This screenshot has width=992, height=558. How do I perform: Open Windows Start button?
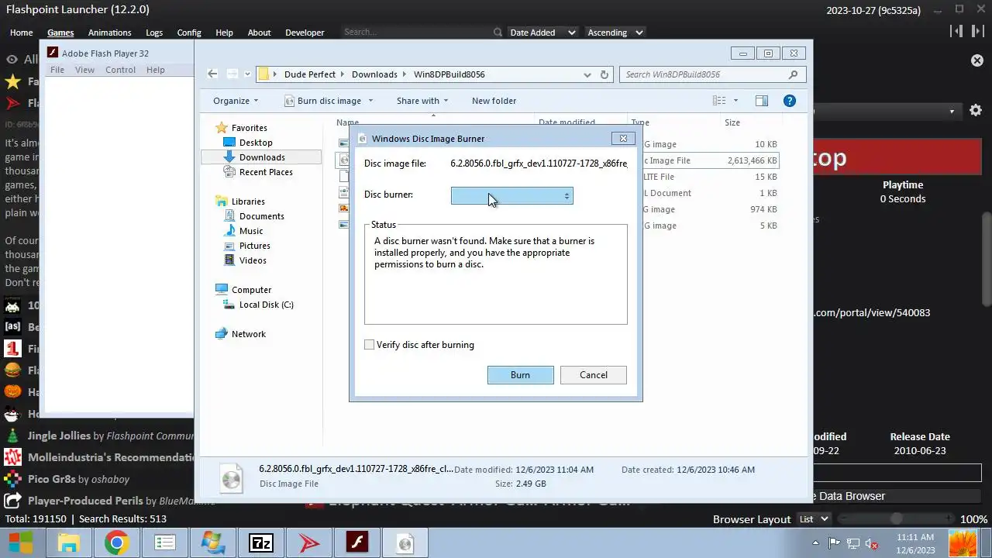[21, 543]
